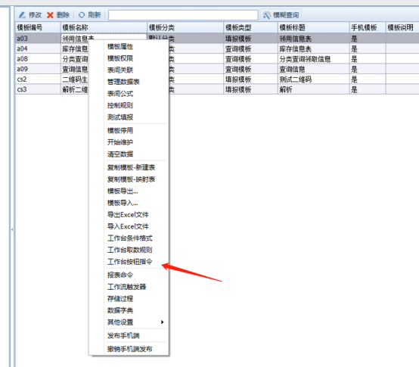Click the 模板说明 column header
The height and width of the screenshot is (367, 419).
402,27
